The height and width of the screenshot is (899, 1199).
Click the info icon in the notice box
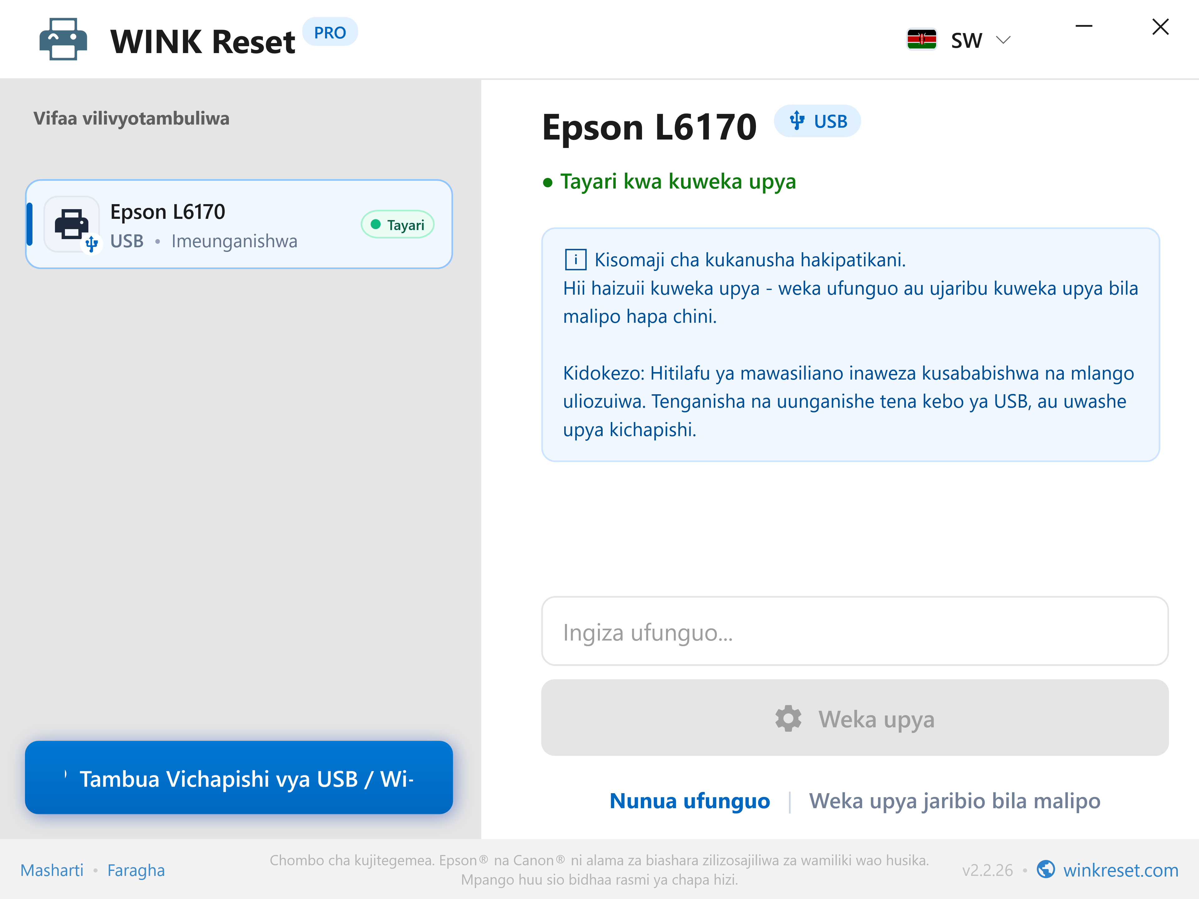coord(575,260)
